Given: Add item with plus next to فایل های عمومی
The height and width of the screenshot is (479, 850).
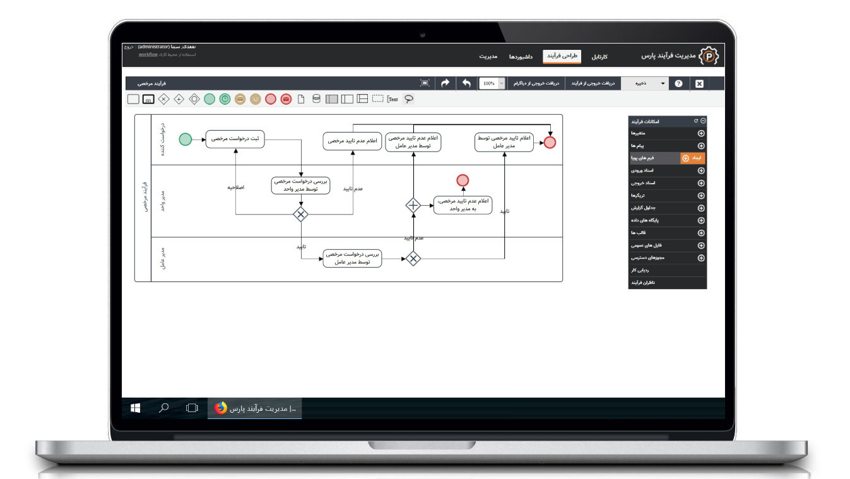Looking at the screenshot, I should pos(701,245).
